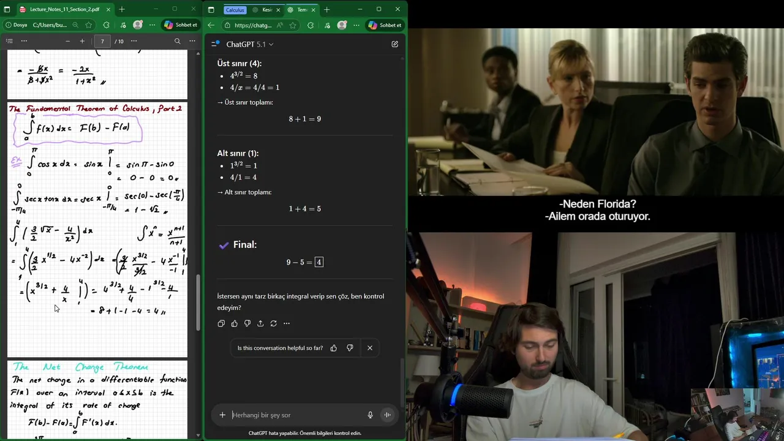This screenshot has width=784, height=441.
Task: Click the address bar zoom icon in PDF window
Action: (x=75, y=25)
